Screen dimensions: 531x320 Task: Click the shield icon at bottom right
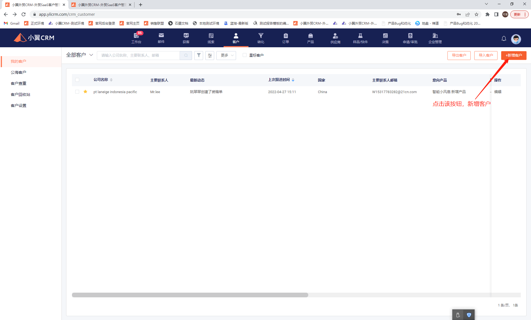(x=469, y=315)
